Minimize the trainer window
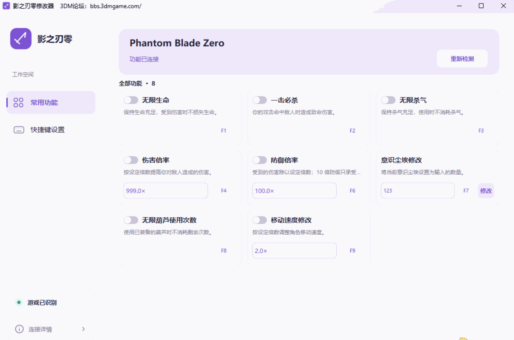This screenshot has height=340, width=514. tap(459, 6)
